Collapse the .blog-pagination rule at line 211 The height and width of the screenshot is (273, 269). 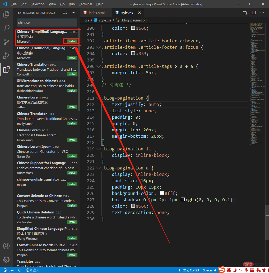[x=99, y=98]
